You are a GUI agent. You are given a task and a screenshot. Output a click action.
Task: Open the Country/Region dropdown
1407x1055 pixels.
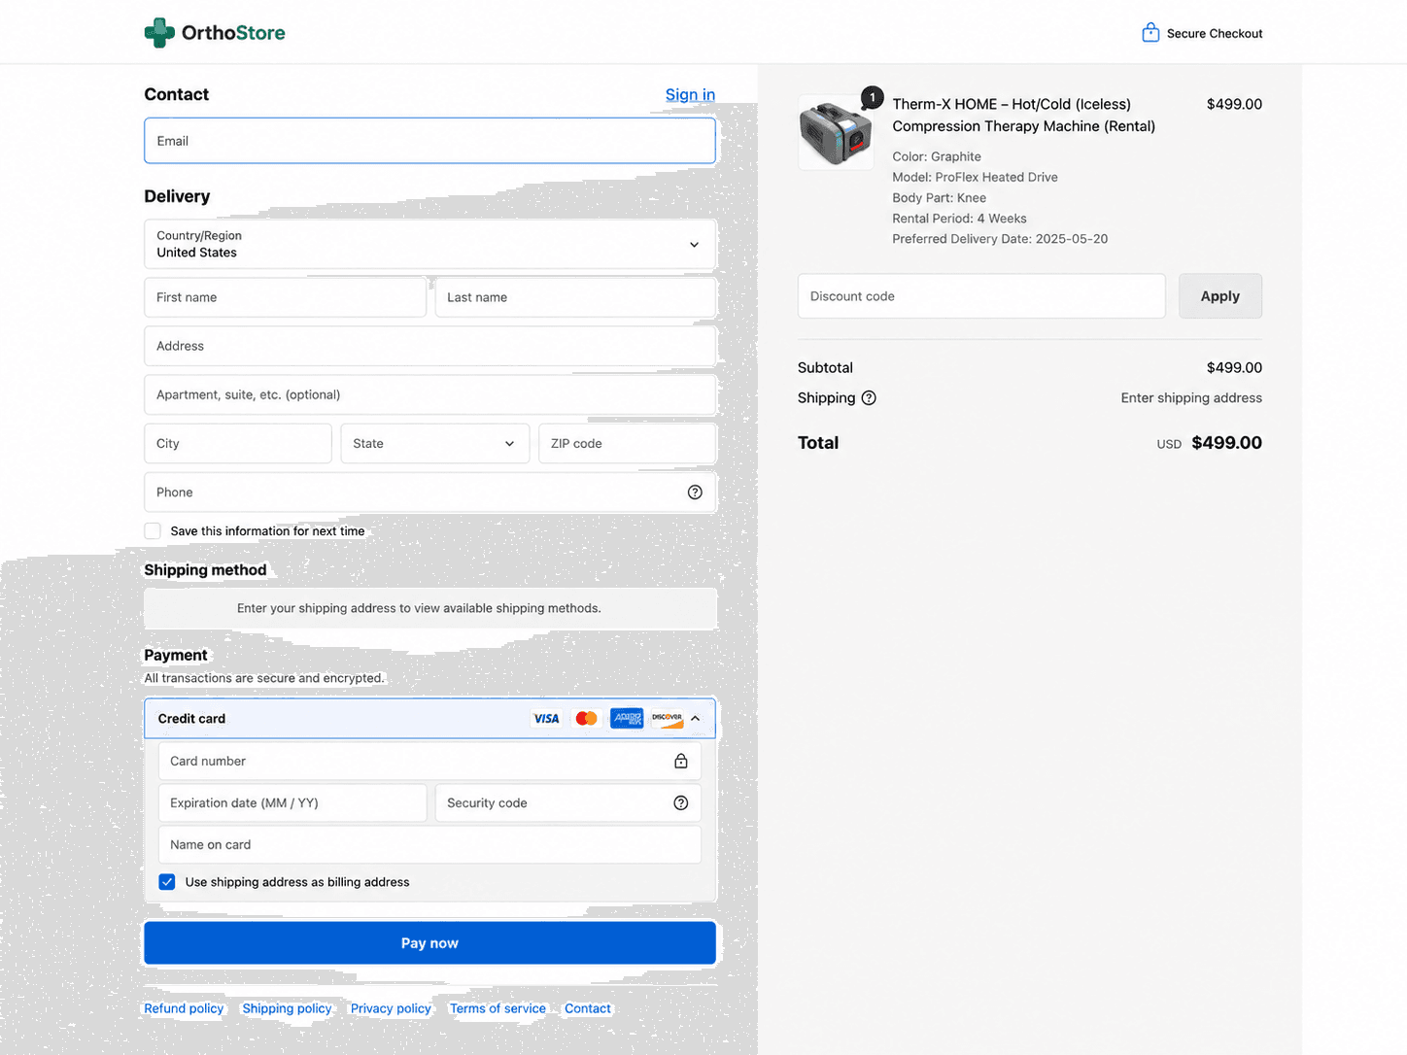pyautogui.click(x=430, y=244)
